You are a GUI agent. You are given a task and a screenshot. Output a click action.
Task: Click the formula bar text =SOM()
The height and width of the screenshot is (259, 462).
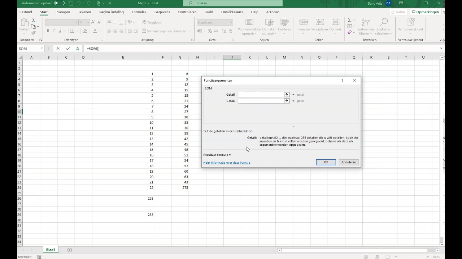pyautogui.click(x=93, y=49)
